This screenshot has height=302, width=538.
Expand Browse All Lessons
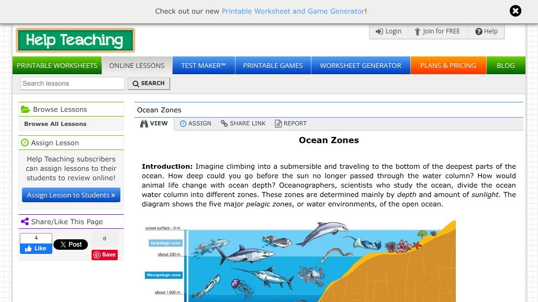pos(55,124)
